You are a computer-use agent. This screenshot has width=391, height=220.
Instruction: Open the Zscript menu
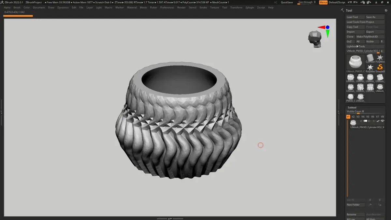pos(261,7)
